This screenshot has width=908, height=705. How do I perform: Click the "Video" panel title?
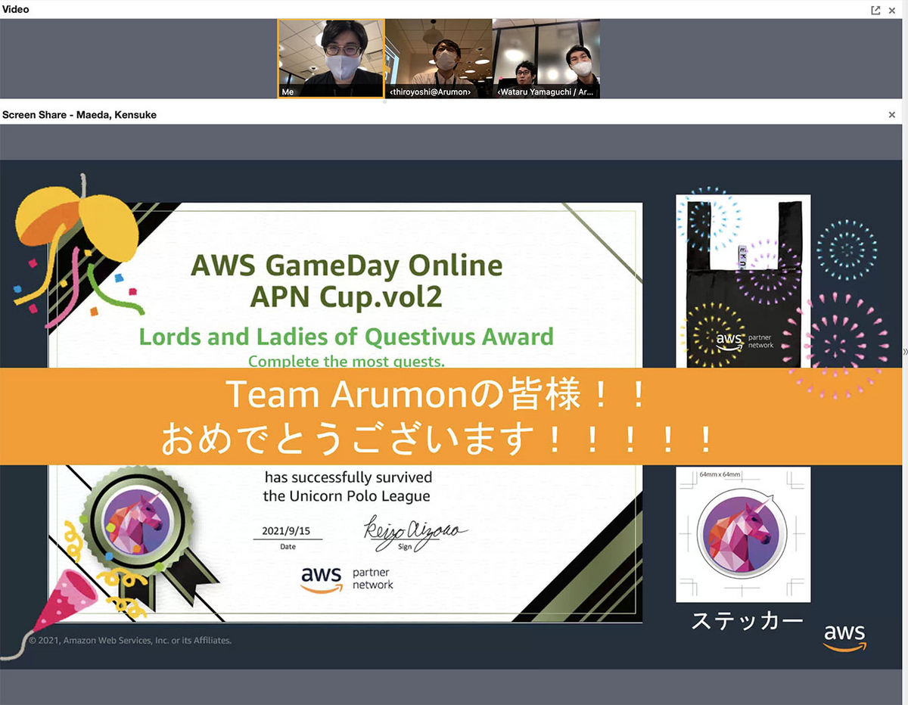pyautogui.click(x=15, y=9)
